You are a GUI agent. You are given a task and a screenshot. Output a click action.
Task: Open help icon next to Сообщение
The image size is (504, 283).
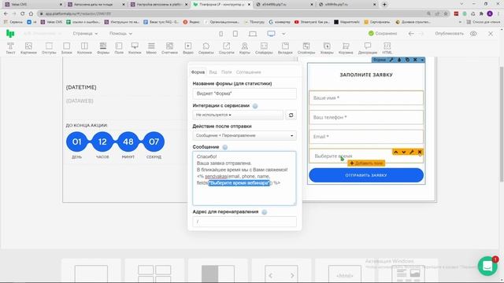coord(225,147)
